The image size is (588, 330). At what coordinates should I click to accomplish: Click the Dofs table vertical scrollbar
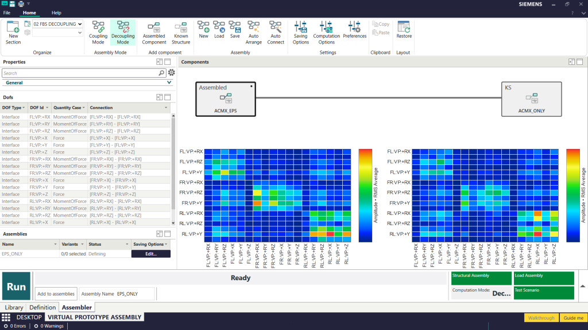(x=173, y=169)
